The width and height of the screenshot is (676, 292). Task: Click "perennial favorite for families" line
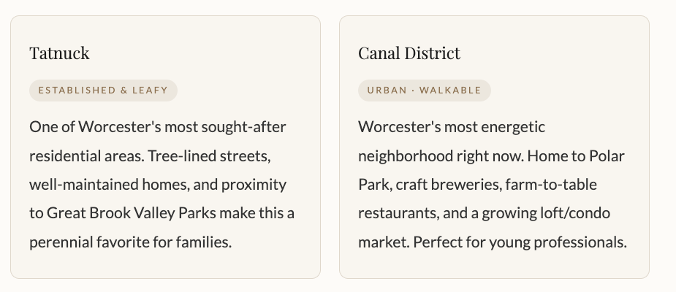pos(130,242)
